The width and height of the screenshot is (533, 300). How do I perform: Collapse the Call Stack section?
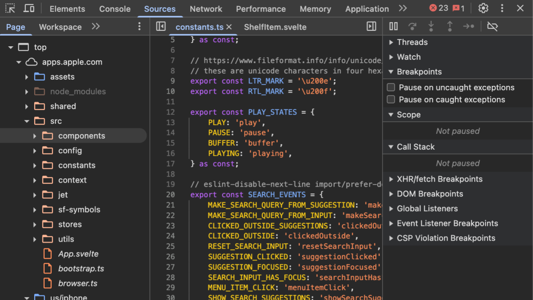point(415,147)
